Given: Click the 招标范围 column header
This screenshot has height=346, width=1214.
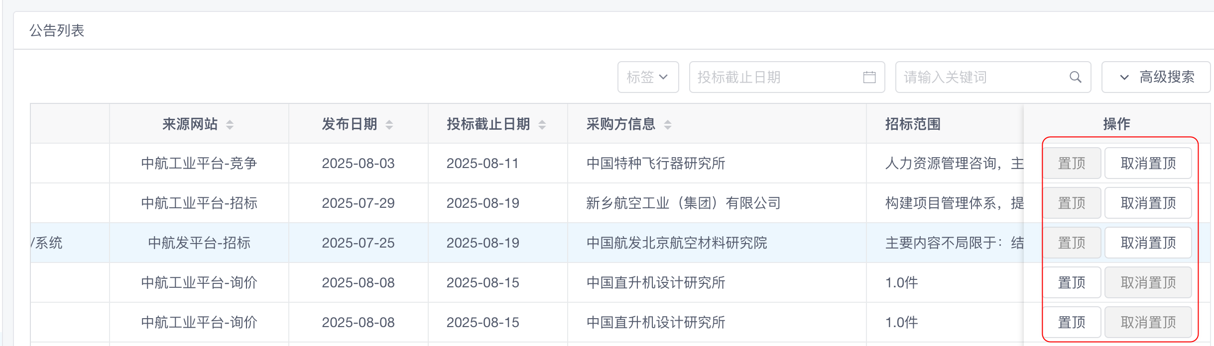Looking at the screenshot, I should [913, 124].
